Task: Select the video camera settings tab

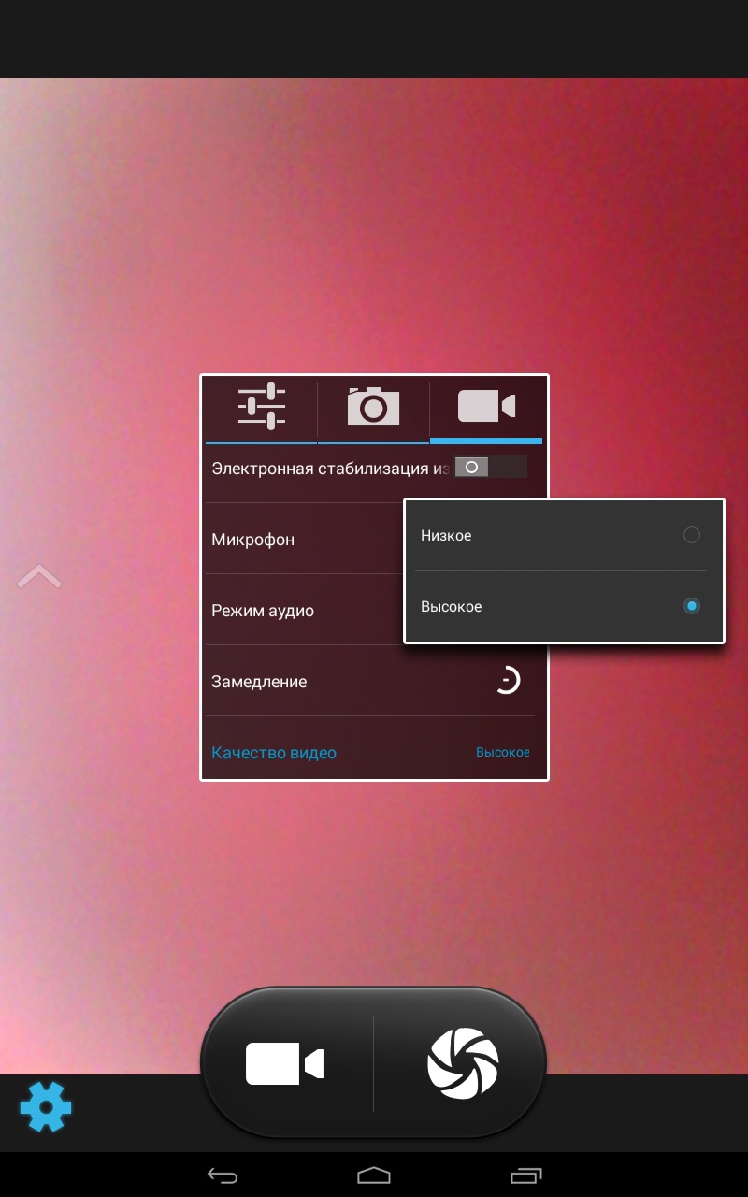Action: click(x=485, y=408)
